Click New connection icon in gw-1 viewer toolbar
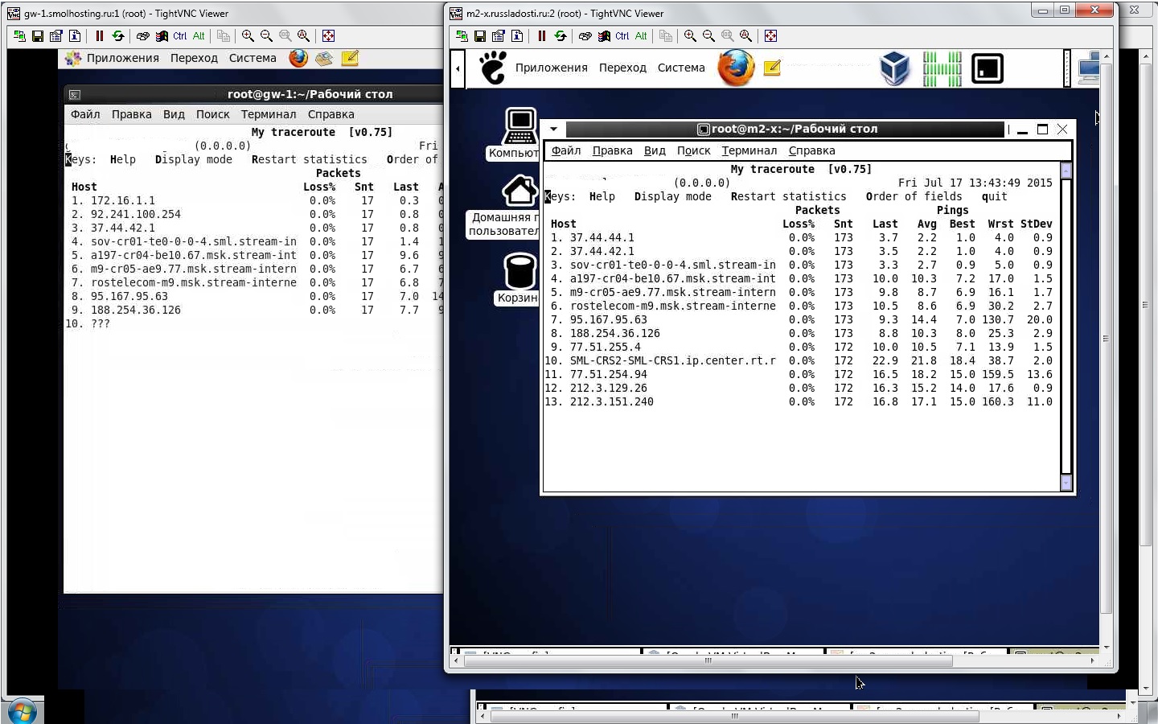 tap(19, 36)
